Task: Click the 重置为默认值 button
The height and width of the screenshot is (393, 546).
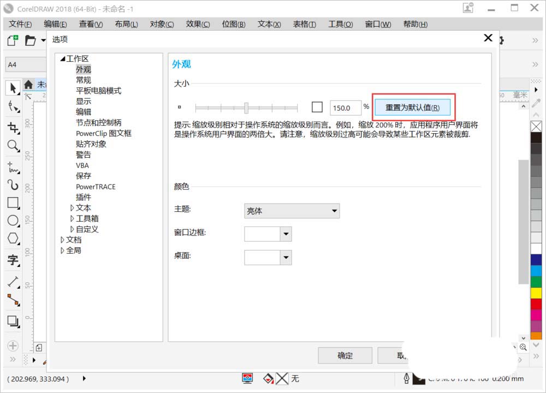Action: pyautogui.click(x=412, y=107)
